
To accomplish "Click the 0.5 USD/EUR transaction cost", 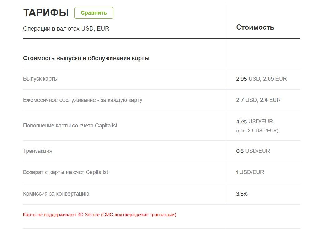I will pos(253,151).
